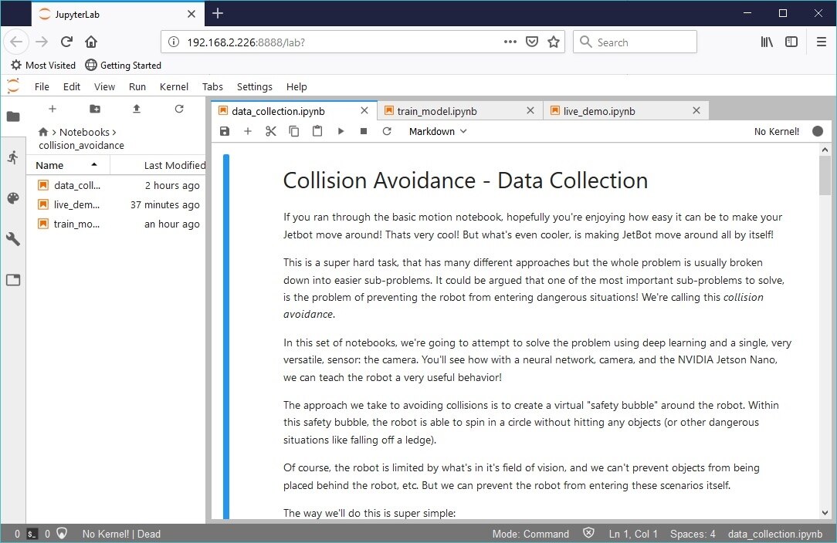Click the No Kernel! status button
The height and width of the screenshot is (543, 837).
[x=776, y=132]
